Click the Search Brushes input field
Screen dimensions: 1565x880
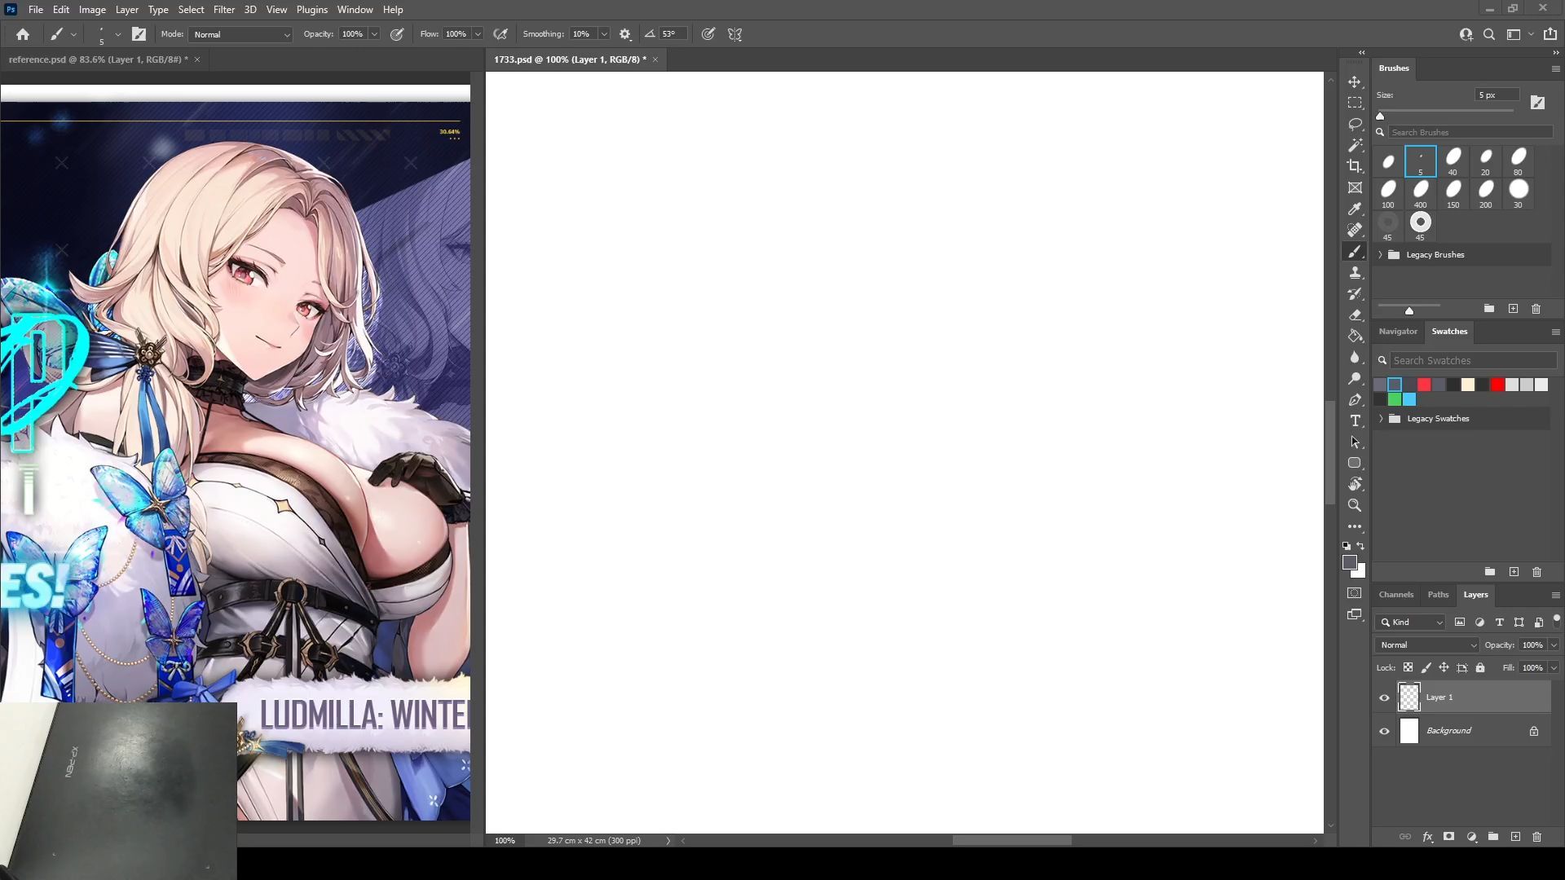[1467, 132]
